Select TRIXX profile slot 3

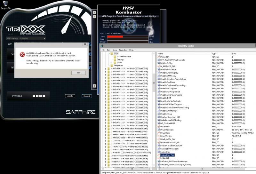pos(41,96)
